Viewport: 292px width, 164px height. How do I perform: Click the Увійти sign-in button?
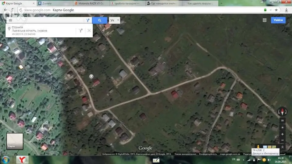pyautogui.click(x=278, y=20)
